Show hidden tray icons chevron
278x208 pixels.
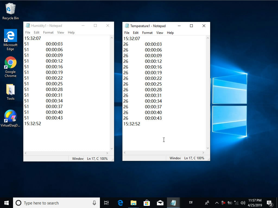217,203
